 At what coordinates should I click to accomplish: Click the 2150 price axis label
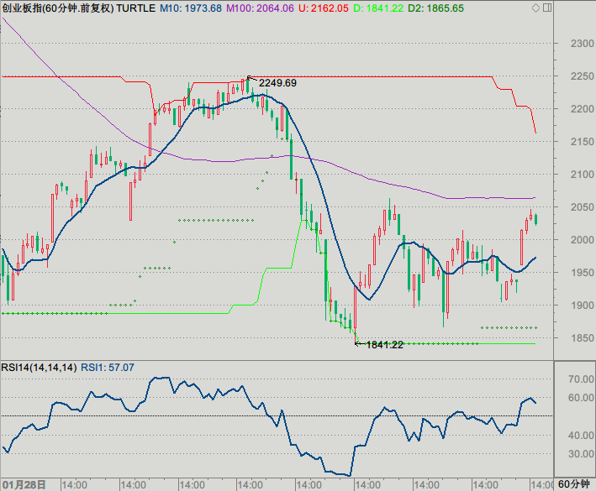click(582, 142)
